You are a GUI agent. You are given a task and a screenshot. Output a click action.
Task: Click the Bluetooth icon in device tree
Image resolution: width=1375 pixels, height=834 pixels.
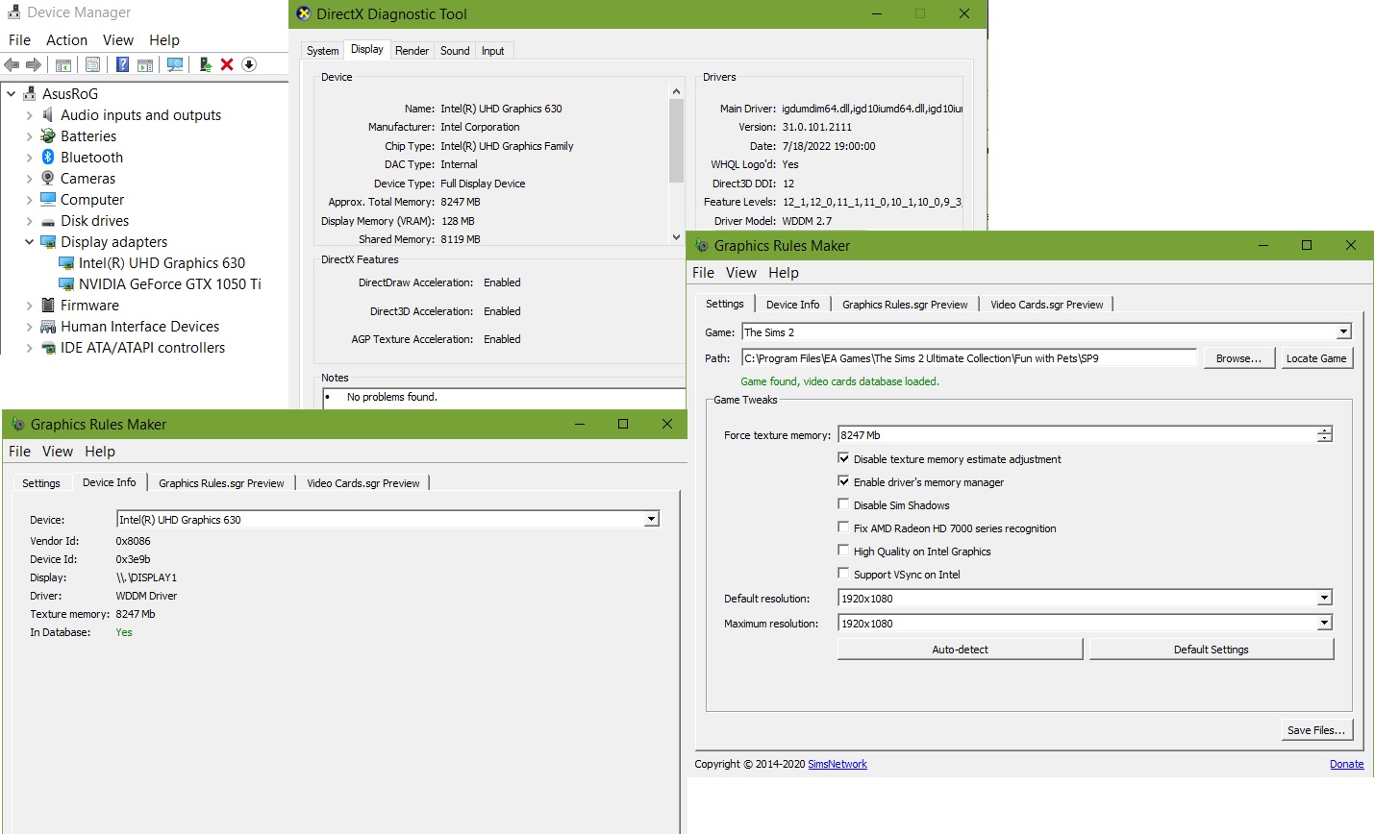click(48, 158)
